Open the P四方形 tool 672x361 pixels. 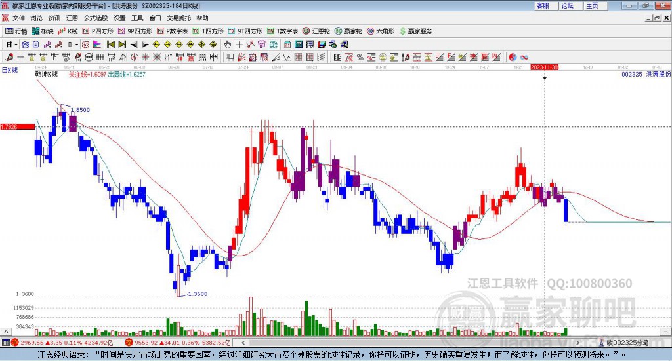point(98,31)
